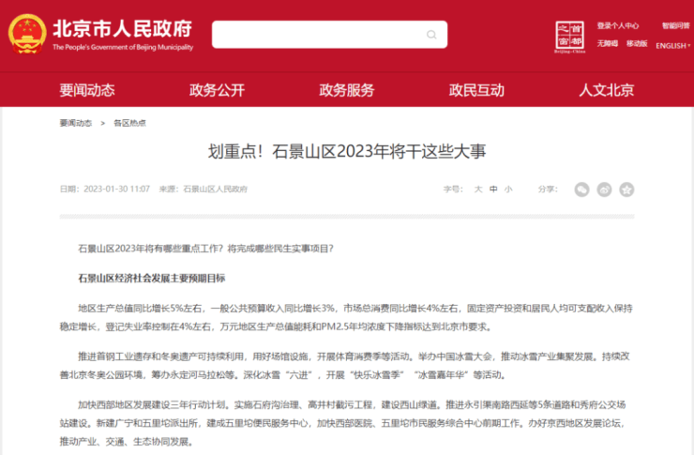Set font size to 大
The height and width of the screenshot is (455, 694).
pyautogui.click(x=478, y=190)
